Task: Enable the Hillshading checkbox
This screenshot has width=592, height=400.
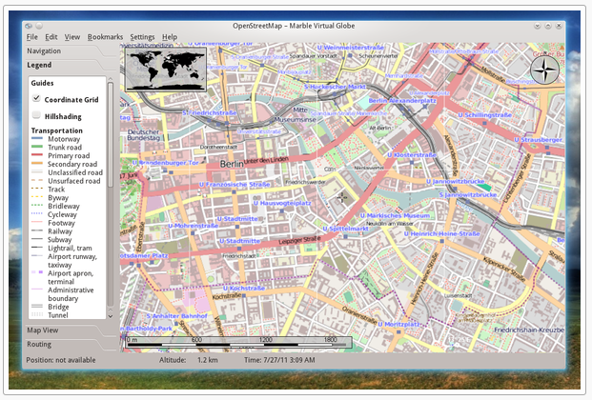Action: pos(36,115)
